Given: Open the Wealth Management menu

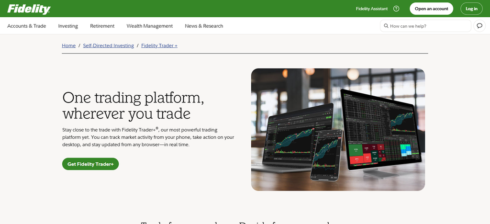Looking at the screenshot, I should 150,26.
